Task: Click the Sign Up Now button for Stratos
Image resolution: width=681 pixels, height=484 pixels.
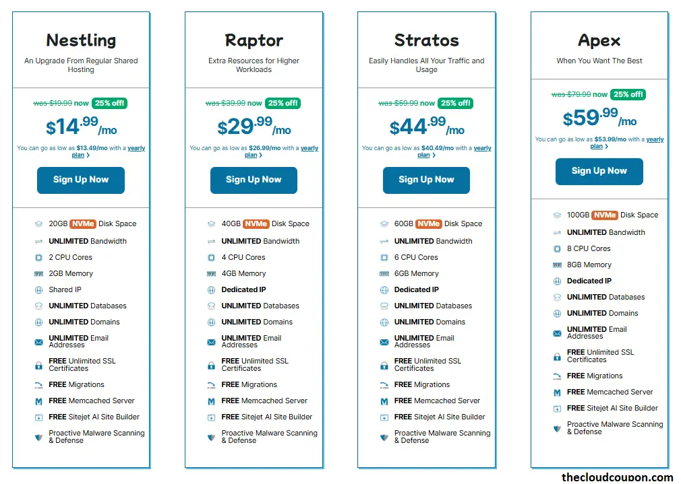Action: 426,180
